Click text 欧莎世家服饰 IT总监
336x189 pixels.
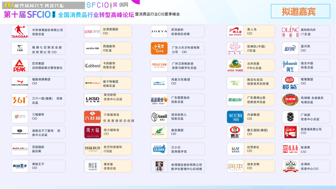(113, 149)
